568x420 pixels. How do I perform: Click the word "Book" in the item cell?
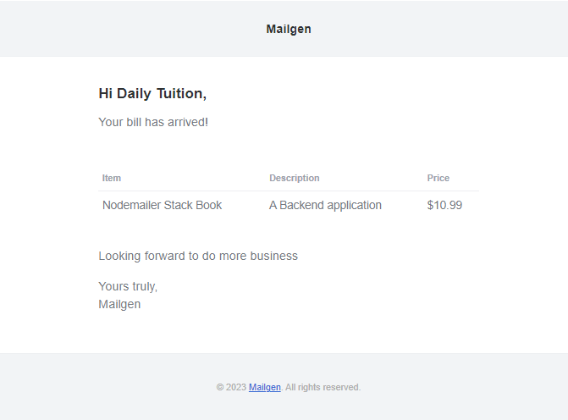click(211, 205)
